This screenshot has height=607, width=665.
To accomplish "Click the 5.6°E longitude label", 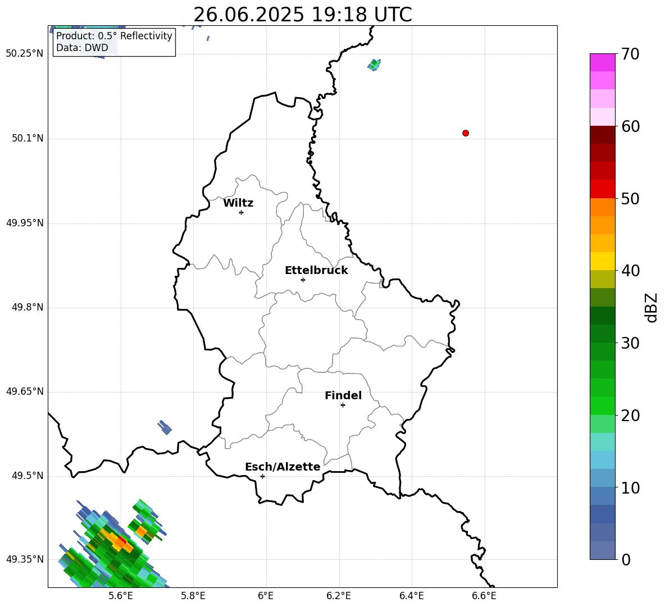I will tap(121, 596).
